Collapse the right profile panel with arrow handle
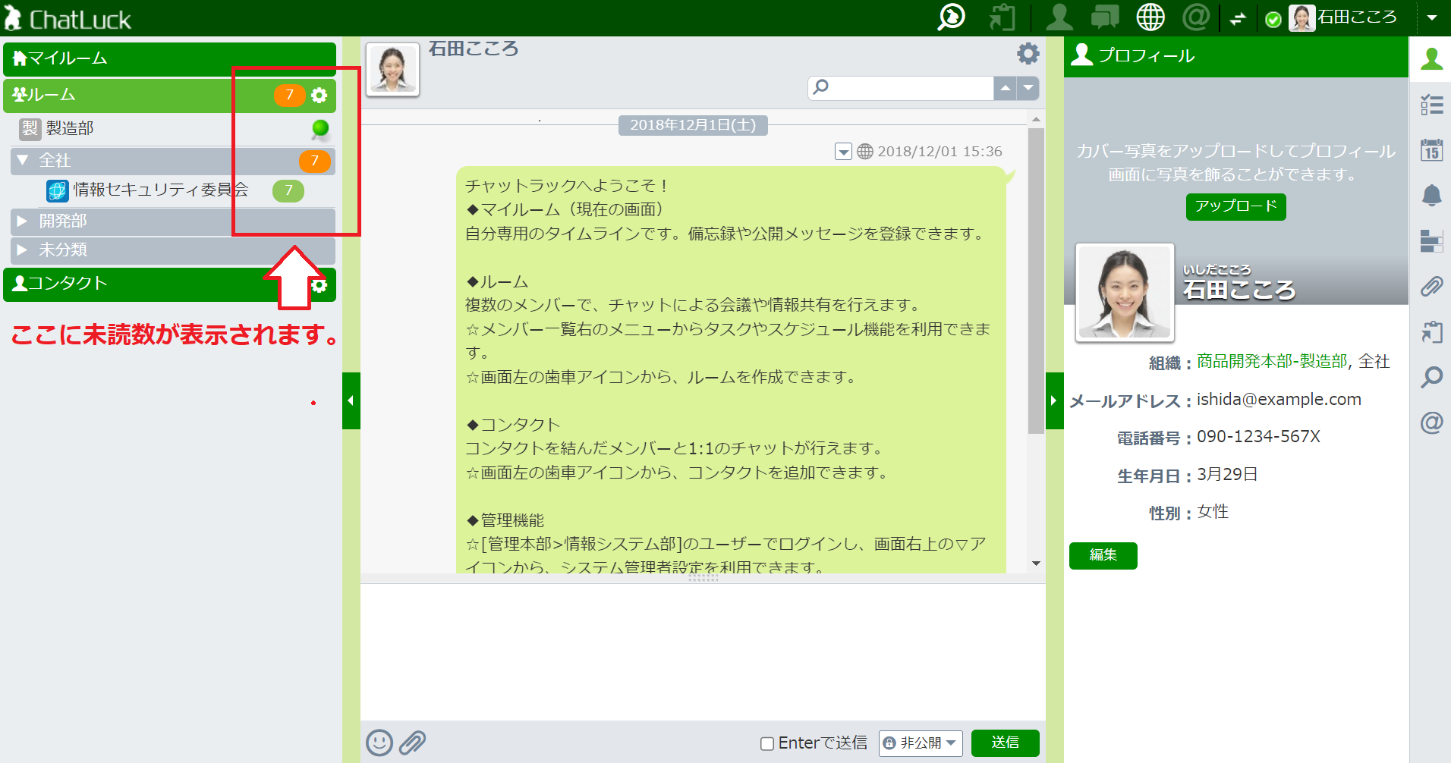This screenshot has width=1451, height=763. (x=1054, y=400)
